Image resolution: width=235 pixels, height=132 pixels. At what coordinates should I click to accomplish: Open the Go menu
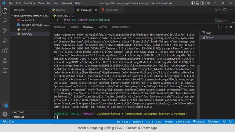48,3
